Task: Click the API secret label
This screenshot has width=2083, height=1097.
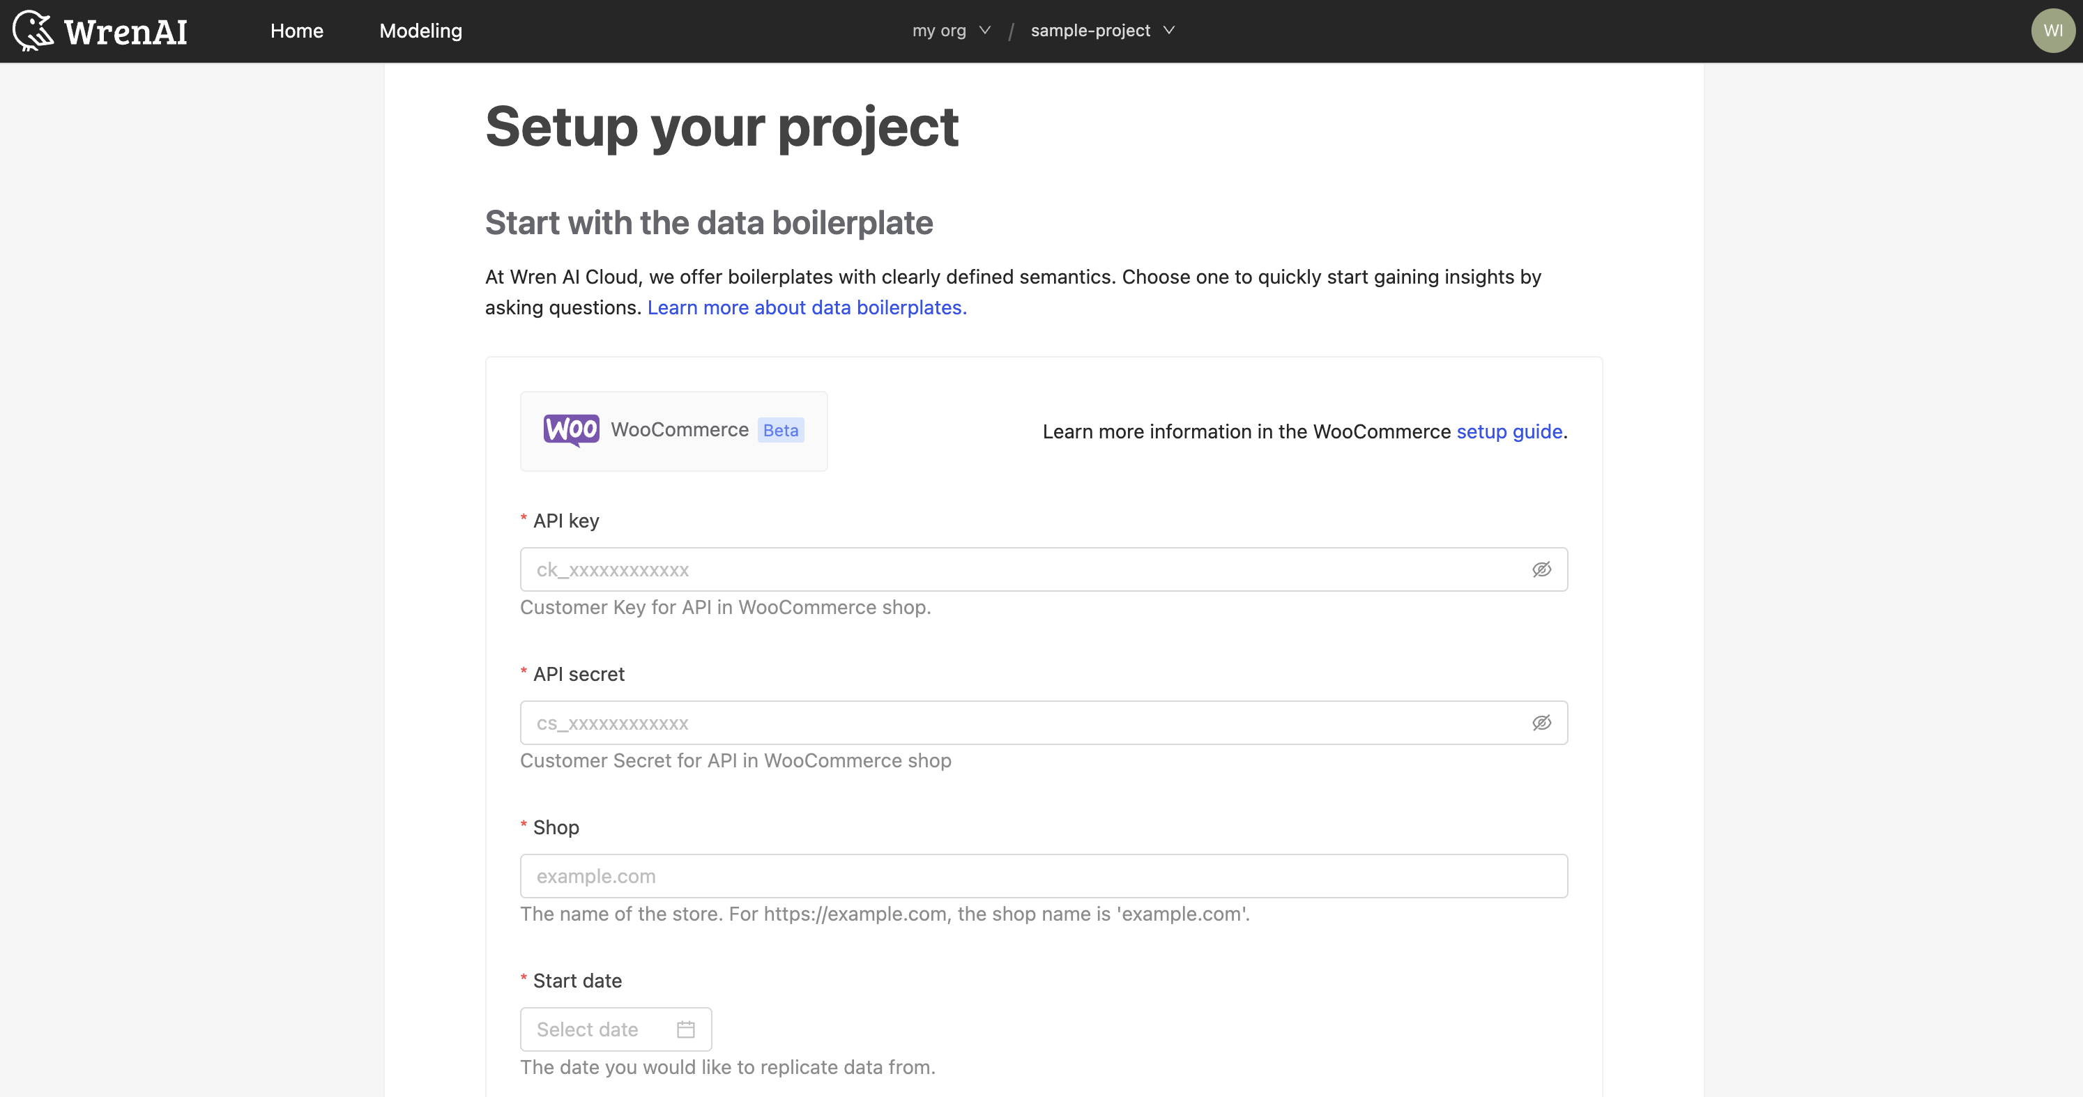Action: point(578,674)
